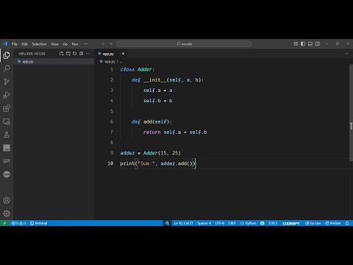Go back with the navigation arrow
The image size is (353, 265).
tap(103, 44)
